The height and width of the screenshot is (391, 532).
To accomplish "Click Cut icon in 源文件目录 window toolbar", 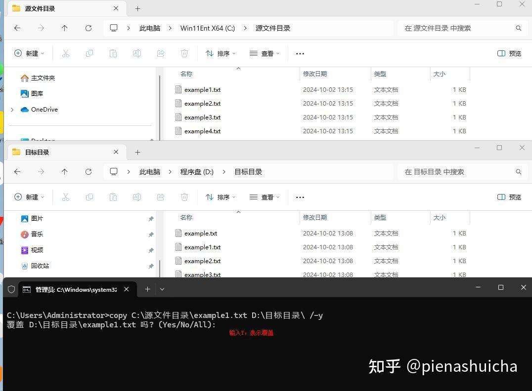I will [65, 53].
